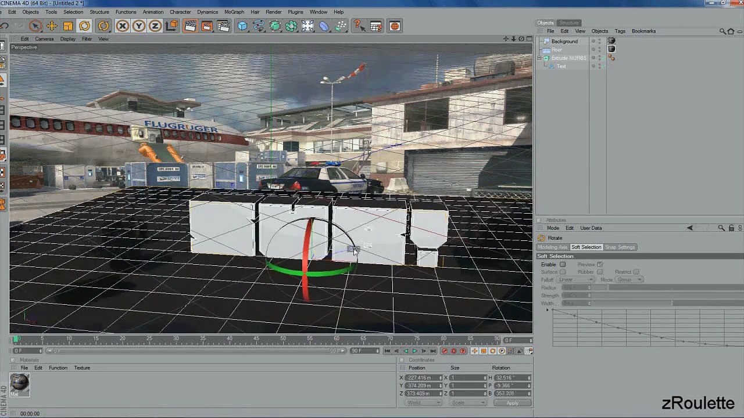Select the Move tool in toolbar

[x=52, y=26]
